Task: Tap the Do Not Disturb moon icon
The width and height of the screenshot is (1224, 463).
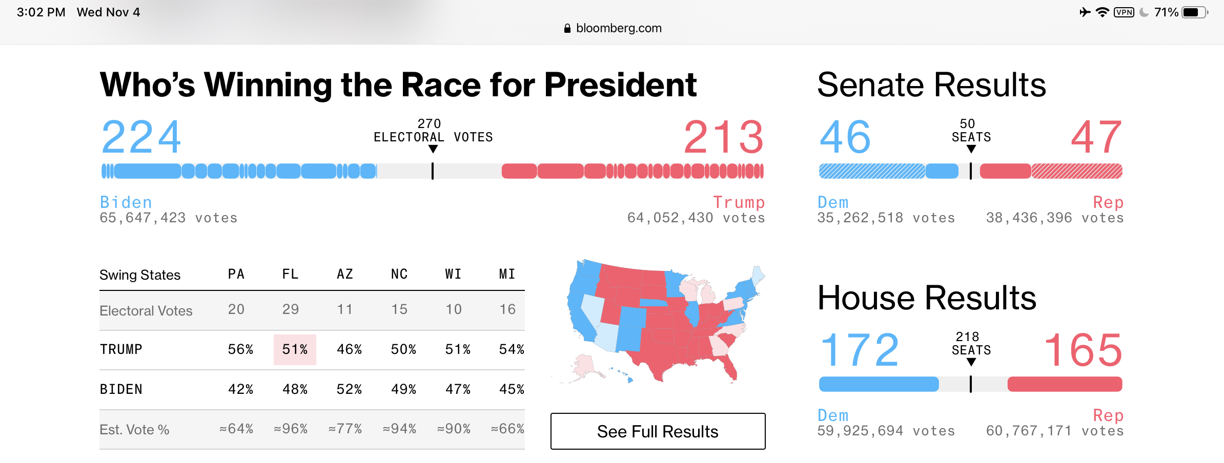Action: 1144,12
